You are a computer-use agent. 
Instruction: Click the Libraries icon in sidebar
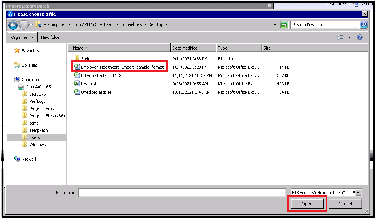click(x=17, y=65)
